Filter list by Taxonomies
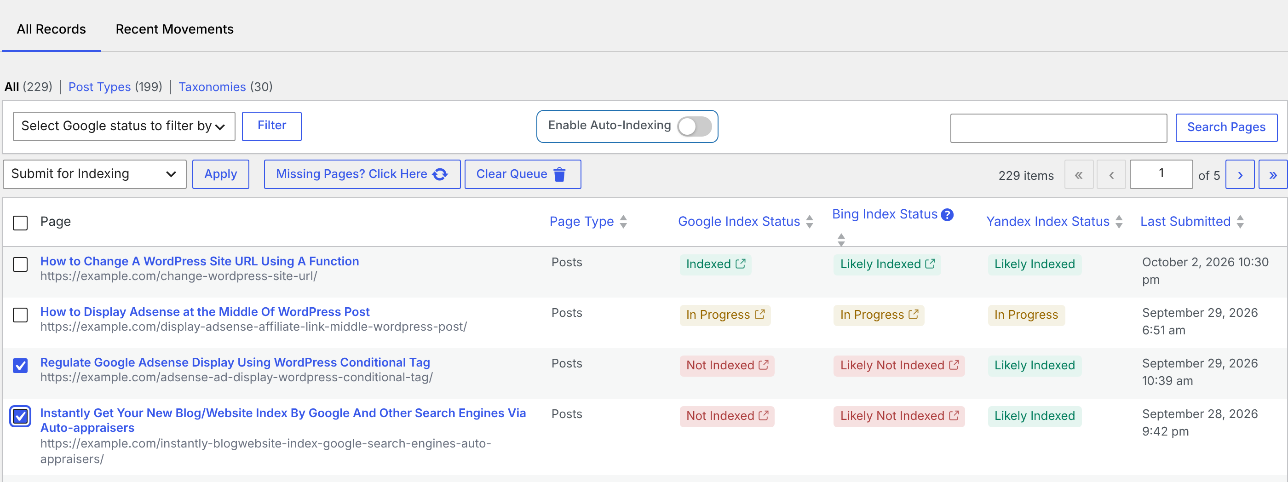1288x482 pixels. pyautogui.click(x=212, y=86)
